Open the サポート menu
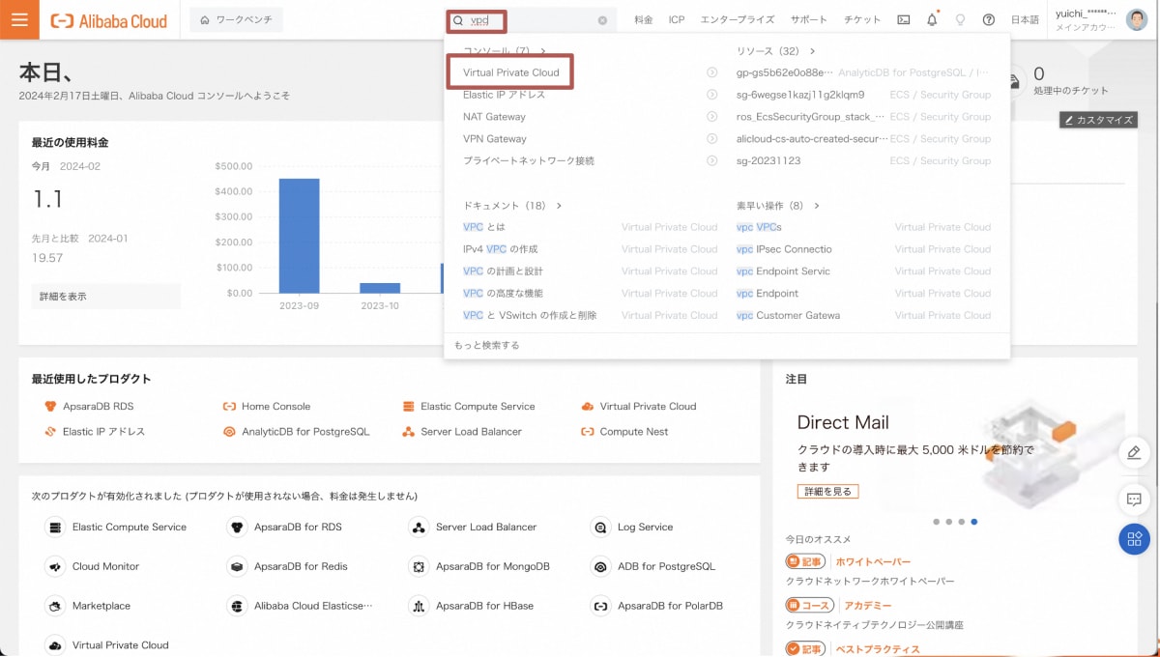The height and width of the screenshot is (657, 1160). (809, 19)
